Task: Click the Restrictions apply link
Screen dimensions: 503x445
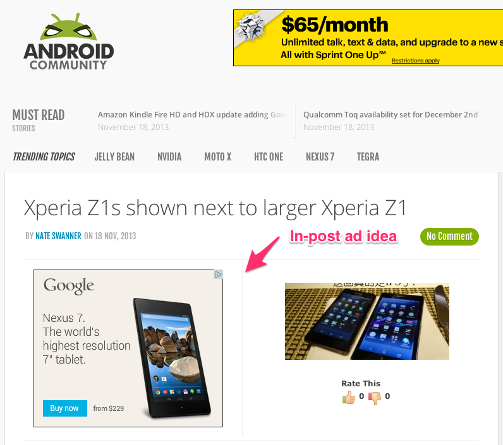Action: [415, 61]
